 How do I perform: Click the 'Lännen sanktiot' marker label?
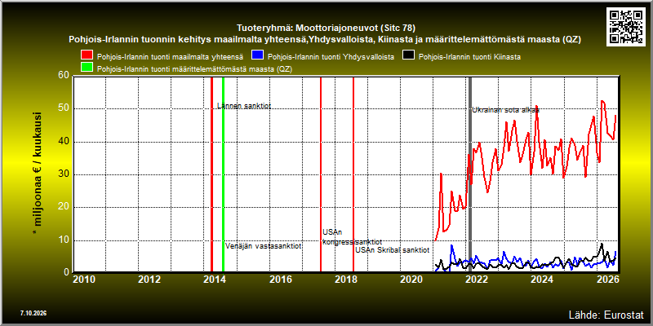[x=244, y=106]
